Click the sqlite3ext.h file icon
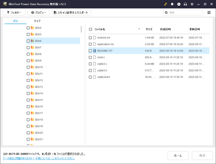The image size is (216, 164). click(x=94, y=77)
